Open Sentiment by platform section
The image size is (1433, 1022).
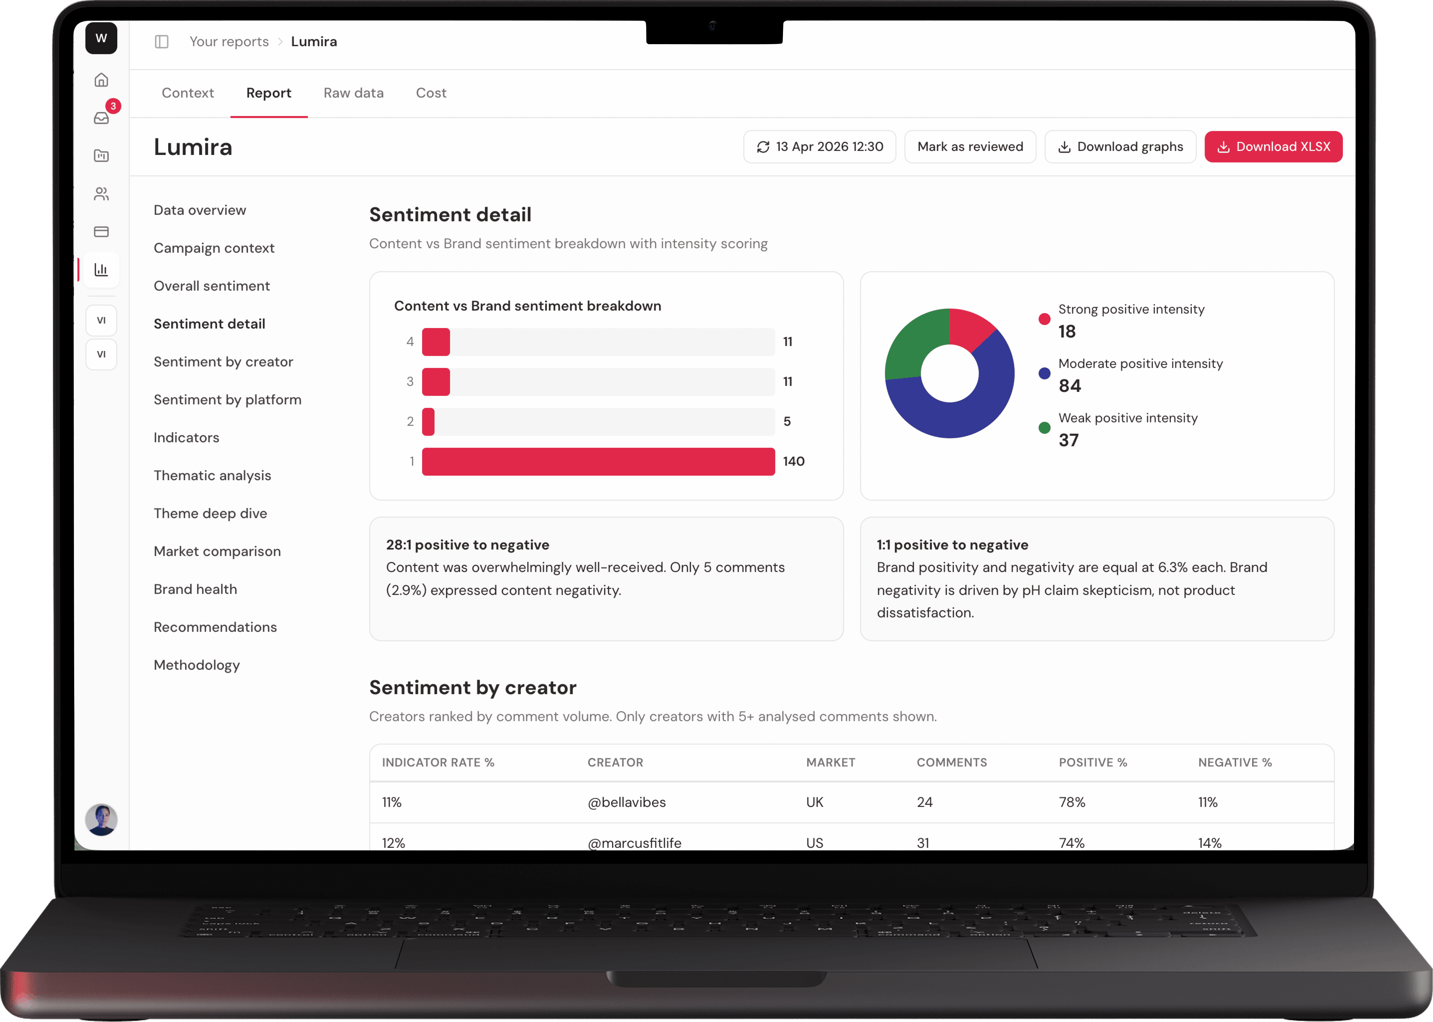point(228,400)
